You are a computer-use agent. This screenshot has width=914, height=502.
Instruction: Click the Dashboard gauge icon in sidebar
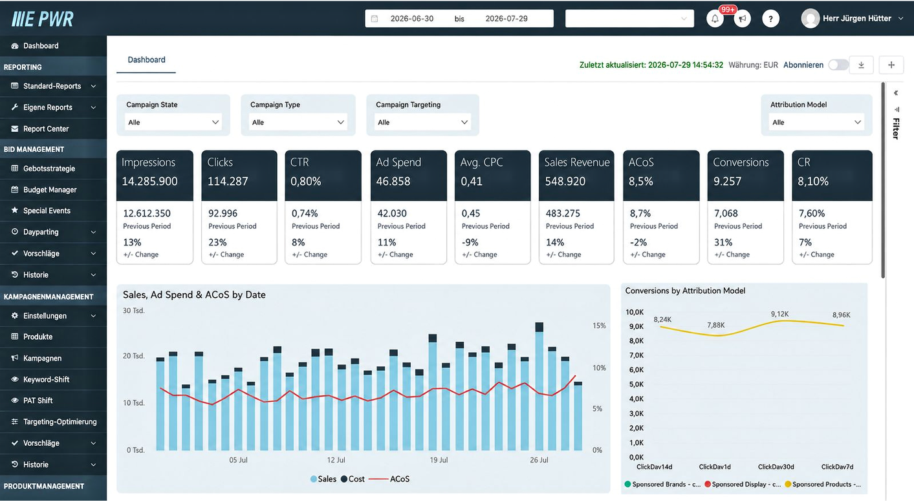15,46
